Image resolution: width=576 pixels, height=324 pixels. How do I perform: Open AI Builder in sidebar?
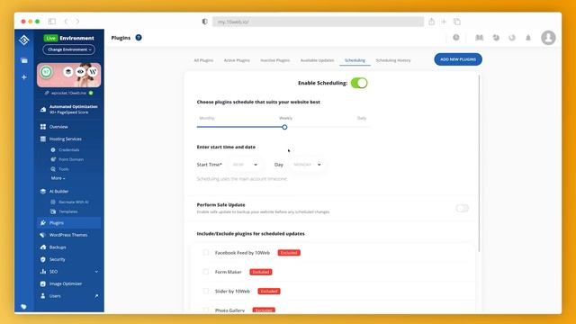point(58,192)
